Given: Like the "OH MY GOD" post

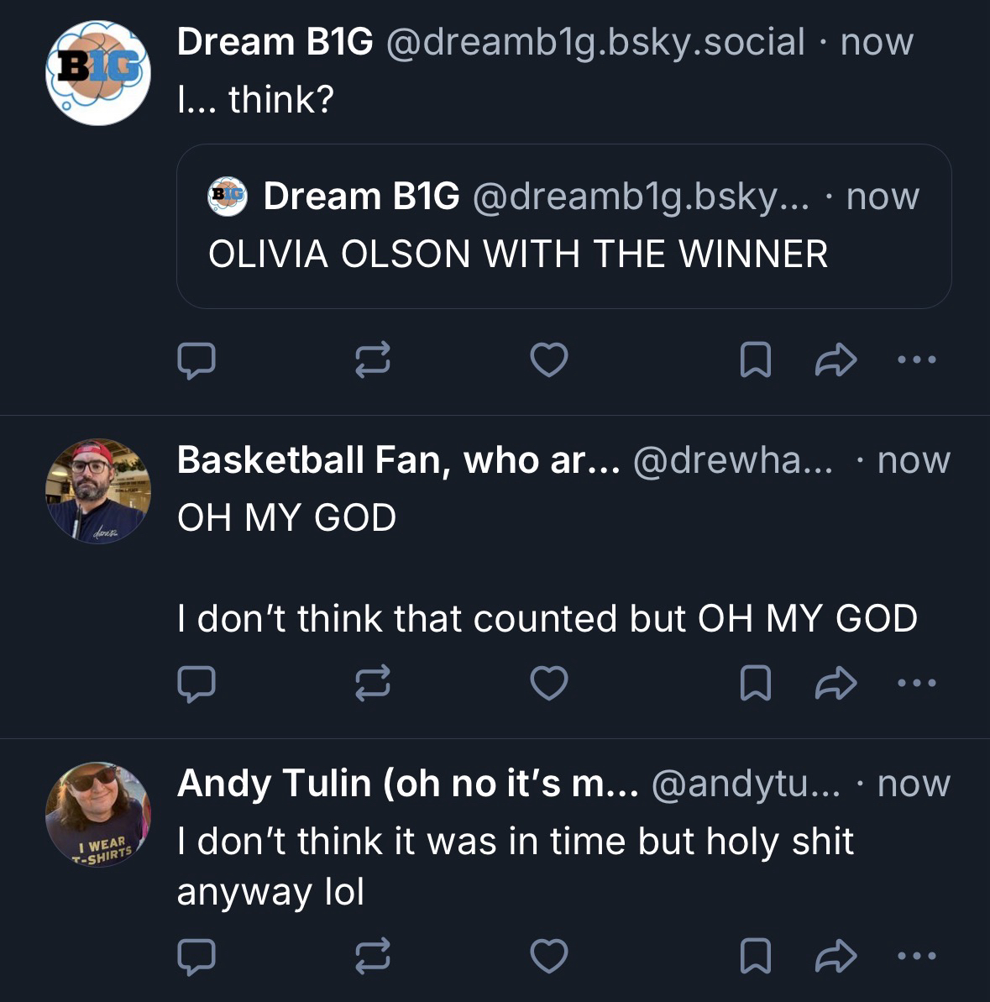Looking at the screenshot, I should 549,683.
